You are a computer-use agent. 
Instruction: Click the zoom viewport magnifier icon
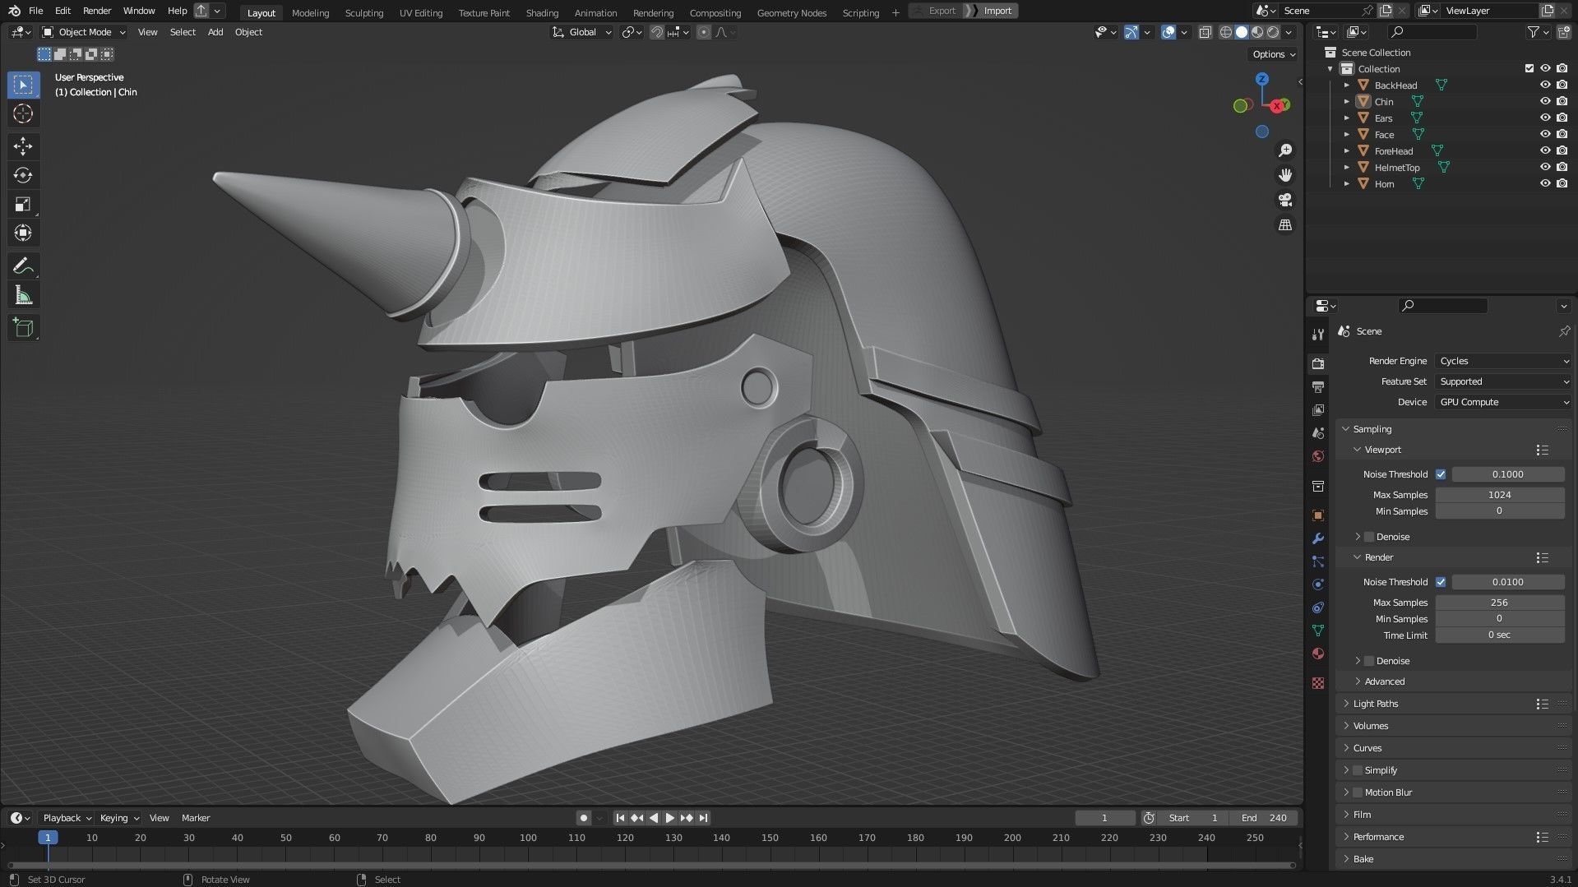coord(1284,150)
